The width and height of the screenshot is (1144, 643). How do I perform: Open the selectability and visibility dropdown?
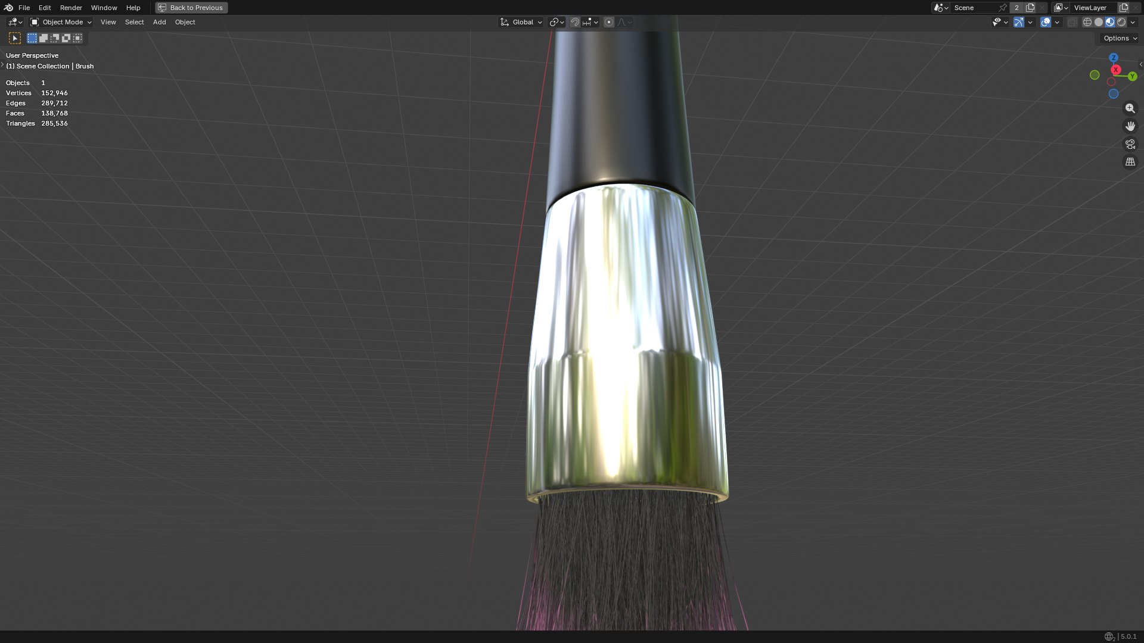[1000, 22]
